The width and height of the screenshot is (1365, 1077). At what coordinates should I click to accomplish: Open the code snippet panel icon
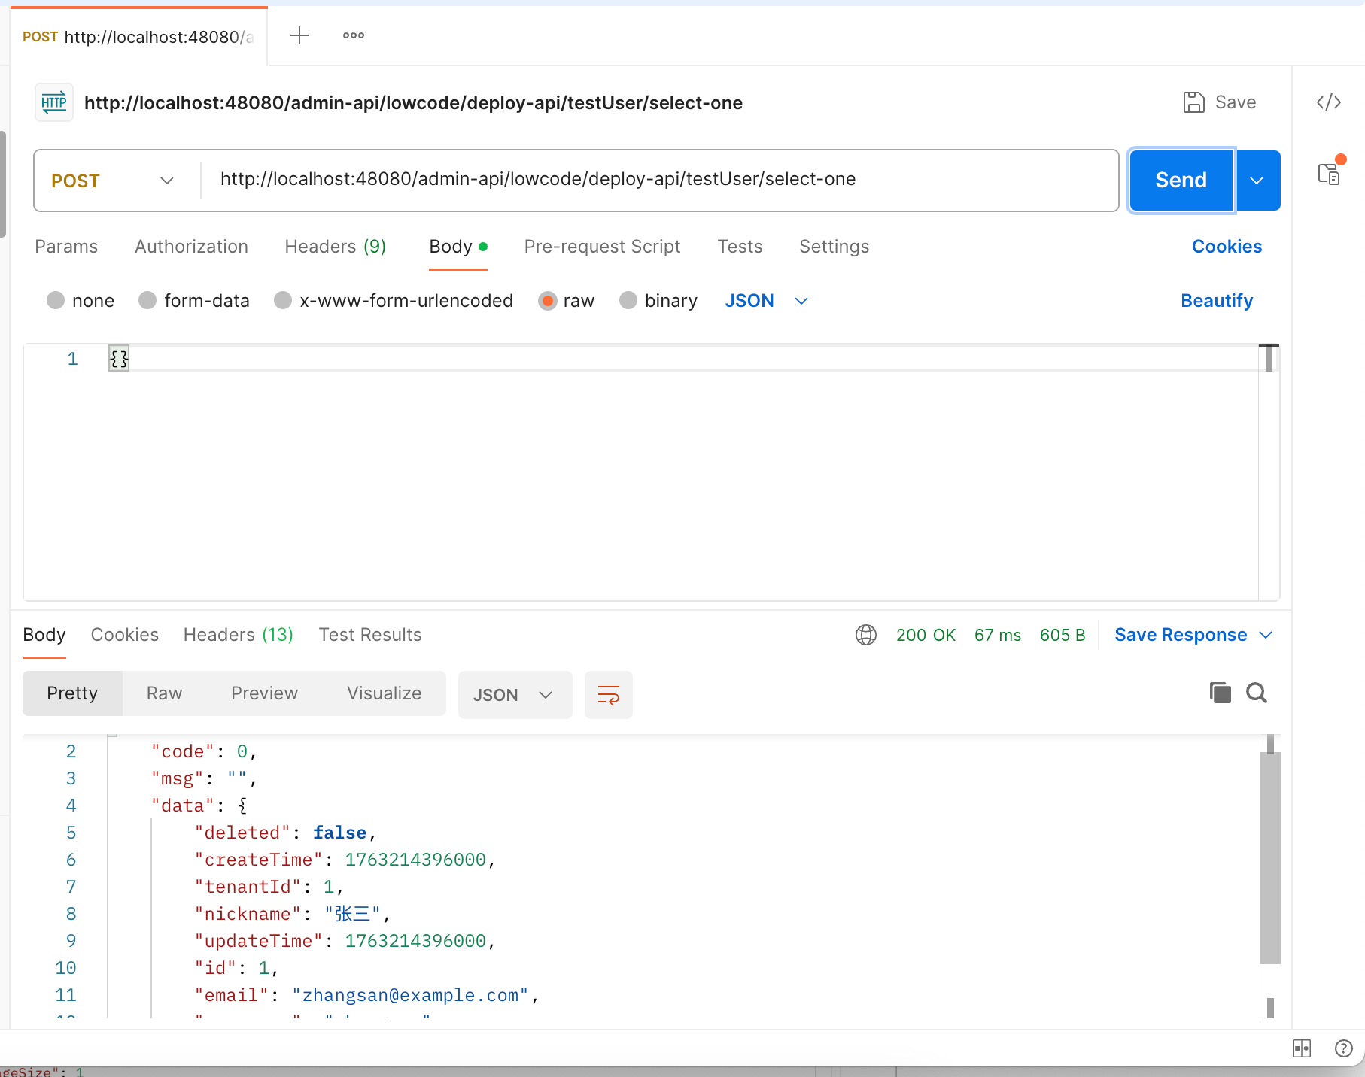click(x=1328, y=102)
